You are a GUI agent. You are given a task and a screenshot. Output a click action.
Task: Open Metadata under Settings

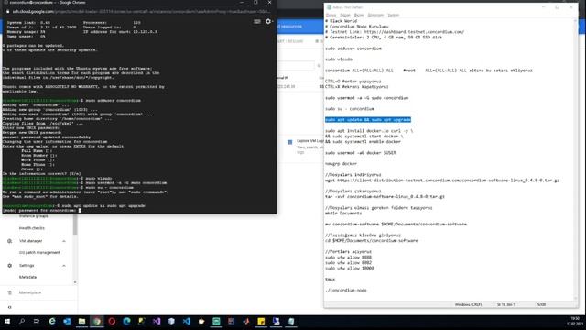[x=28, y=277]
